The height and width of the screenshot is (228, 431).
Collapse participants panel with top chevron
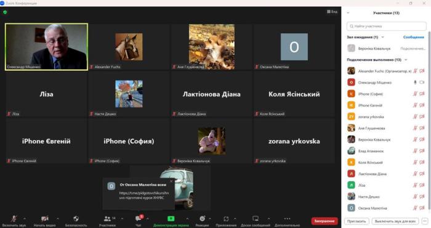(x=348, y=13)
